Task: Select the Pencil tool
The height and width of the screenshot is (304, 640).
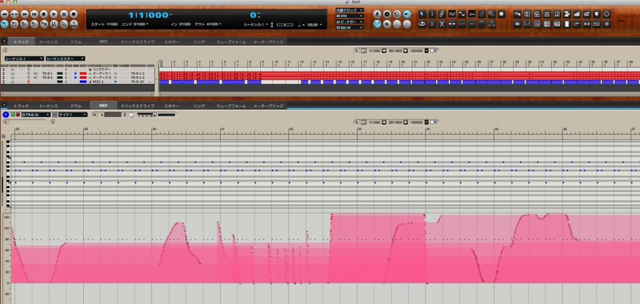Action: point(442,14)
